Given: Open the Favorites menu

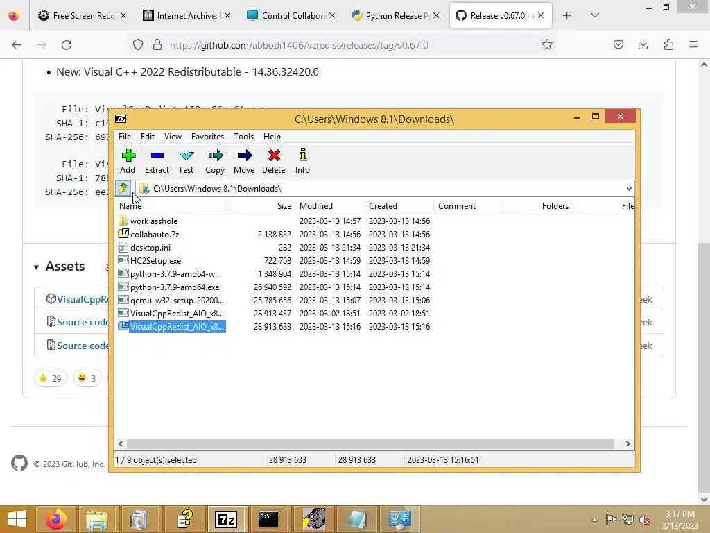Looking at the screenshot, I should click(x=207, y=137).
